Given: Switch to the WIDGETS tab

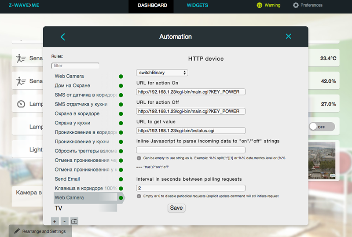Looking at the screenshot, I should point(197,5).
